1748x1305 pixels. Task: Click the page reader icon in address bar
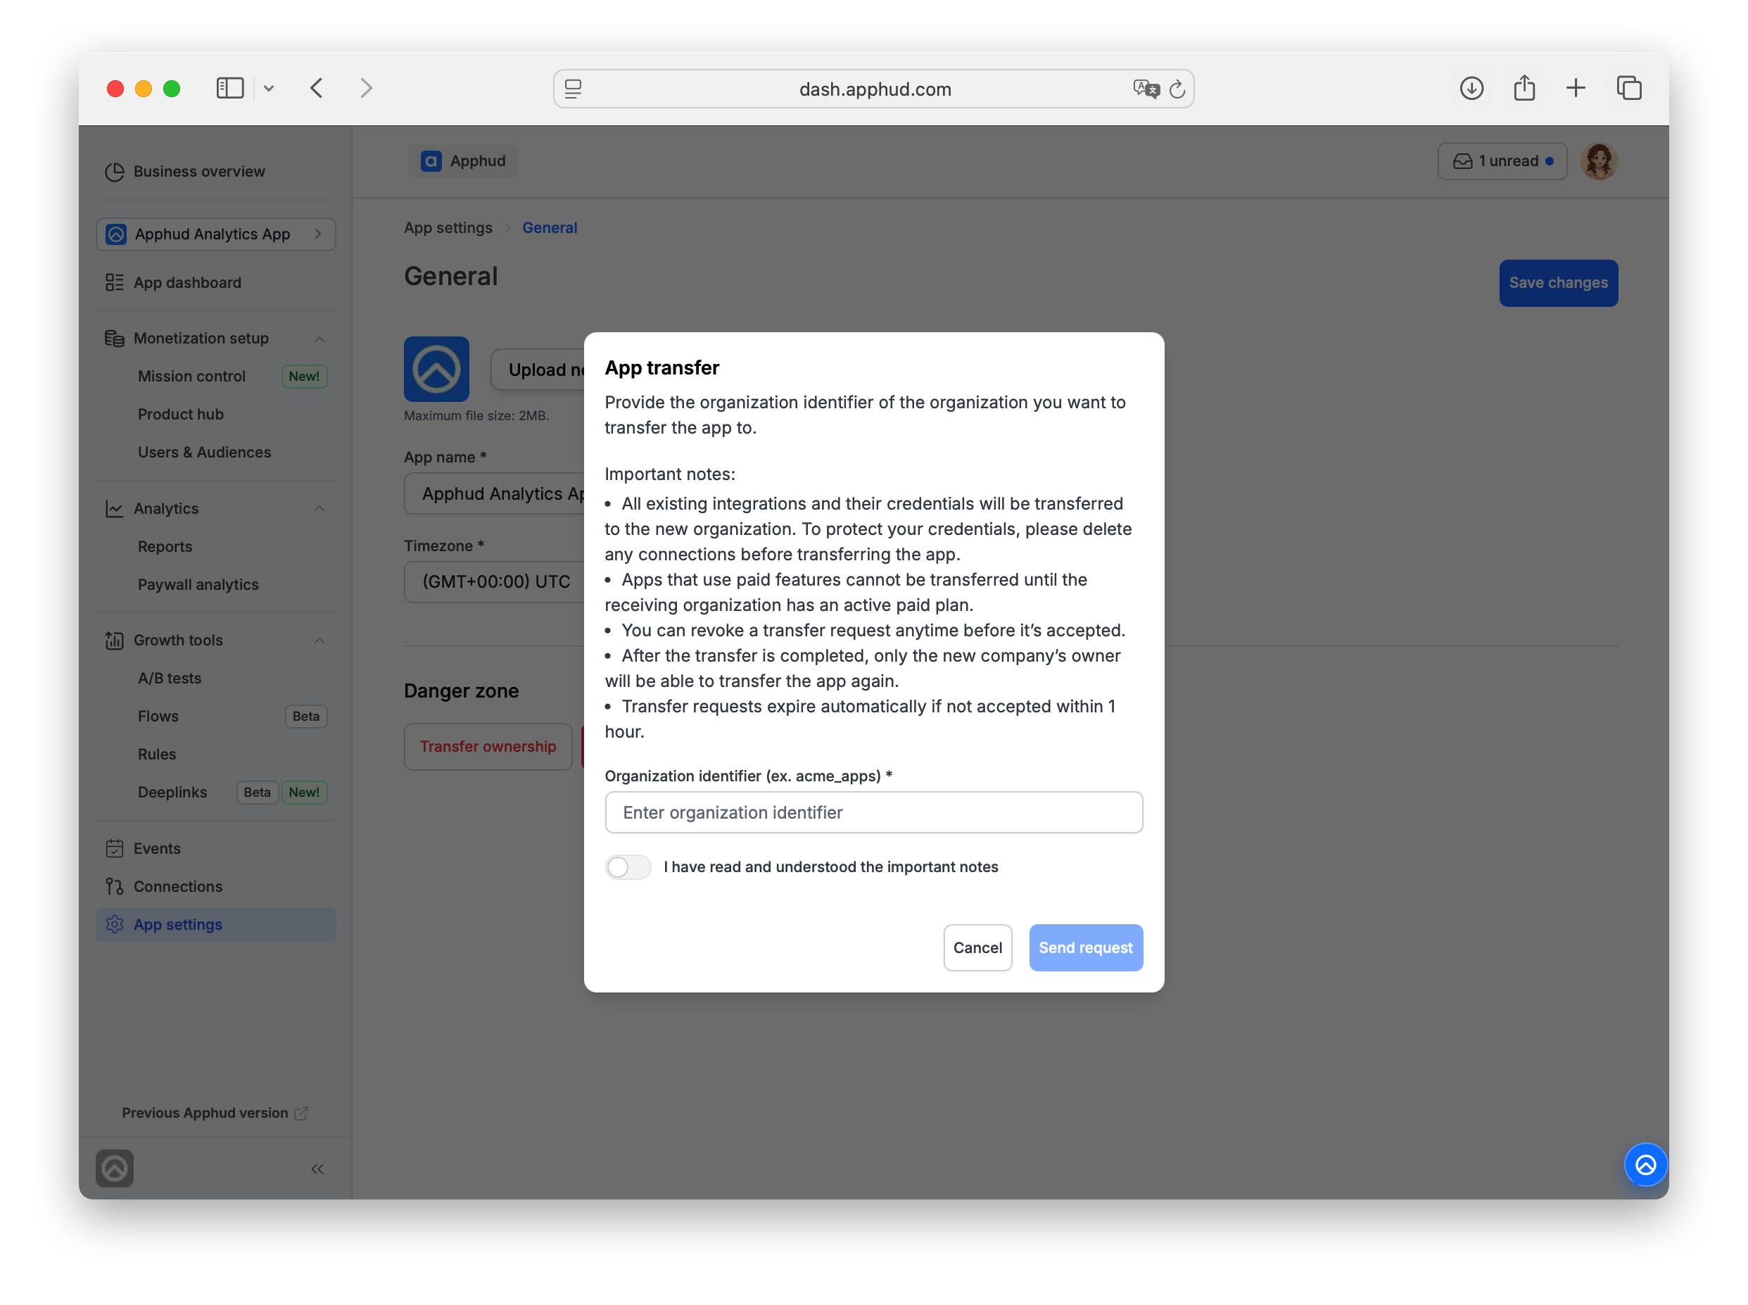tap(574, 89)
